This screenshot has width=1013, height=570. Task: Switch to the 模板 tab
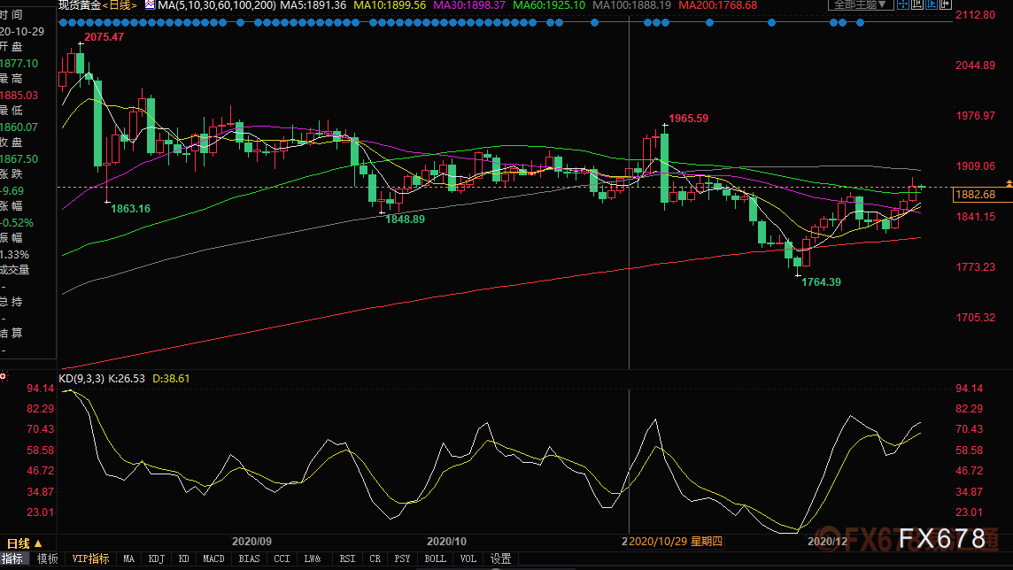(47, 558)
